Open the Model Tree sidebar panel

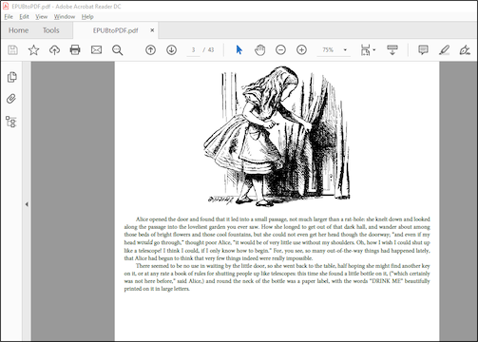coord(11,122)
